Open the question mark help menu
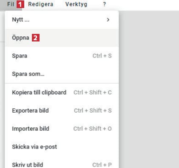179x168 pixels. (104, 4)
